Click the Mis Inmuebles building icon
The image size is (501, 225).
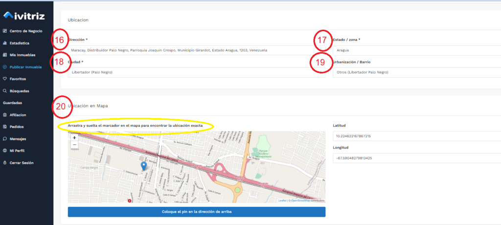pos(5,55)
